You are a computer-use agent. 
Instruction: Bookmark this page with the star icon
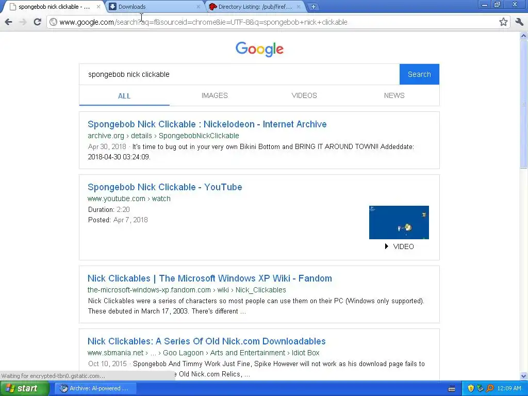pos(503,22)
